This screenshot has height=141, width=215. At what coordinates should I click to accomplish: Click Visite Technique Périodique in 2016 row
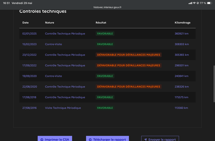pyautogui.click(x=63, y=108)
